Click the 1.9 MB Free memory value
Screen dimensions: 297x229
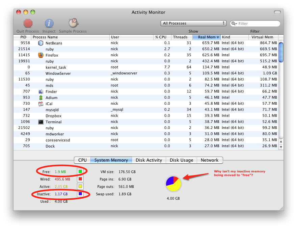pyautogui.click(x=60, y=172)
